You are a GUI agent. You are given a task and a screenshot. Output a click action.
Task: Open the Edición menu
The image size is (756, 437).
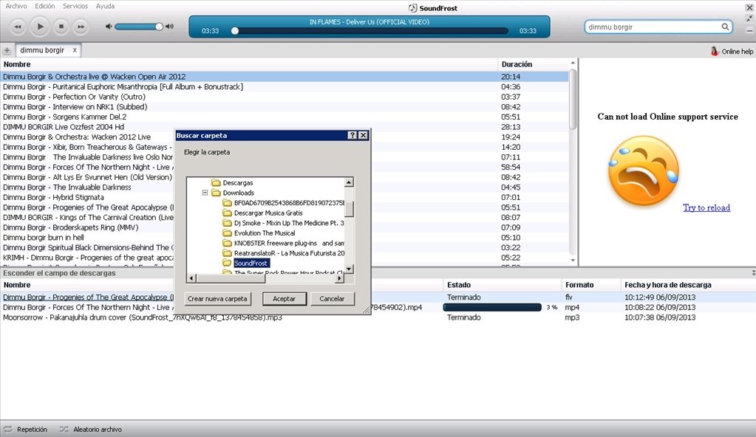click(45, 6)
